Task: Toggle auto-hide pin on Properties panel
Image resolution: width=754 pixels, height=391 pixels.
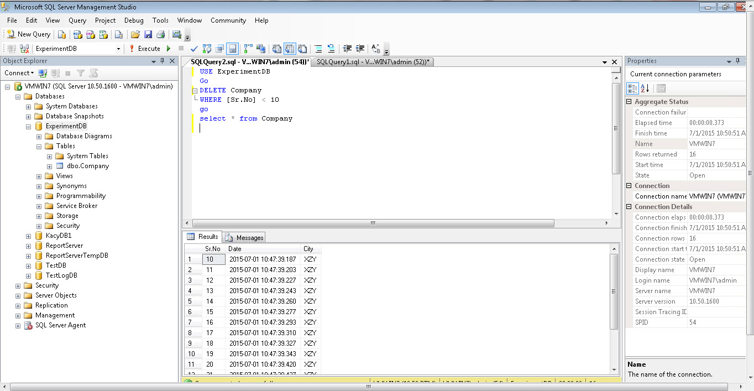Action: [x=737, y=61]
